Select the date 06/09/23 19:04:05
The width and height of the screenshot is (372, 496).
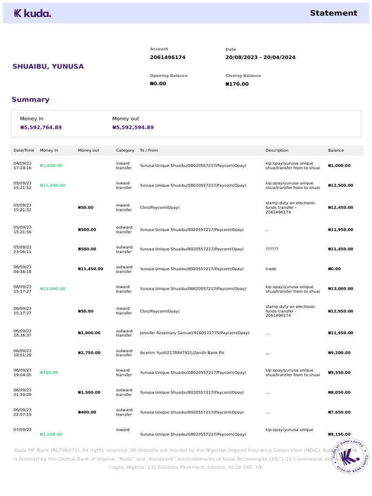click(22, 372)
